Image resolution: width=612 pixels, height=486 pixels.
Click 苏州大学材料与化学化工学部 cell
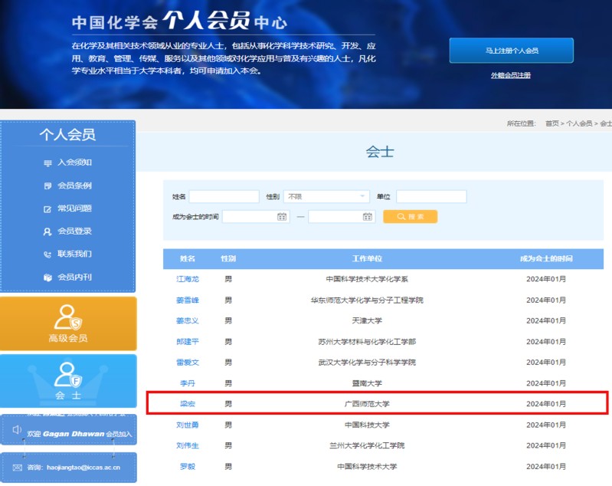tap(367, 342)
